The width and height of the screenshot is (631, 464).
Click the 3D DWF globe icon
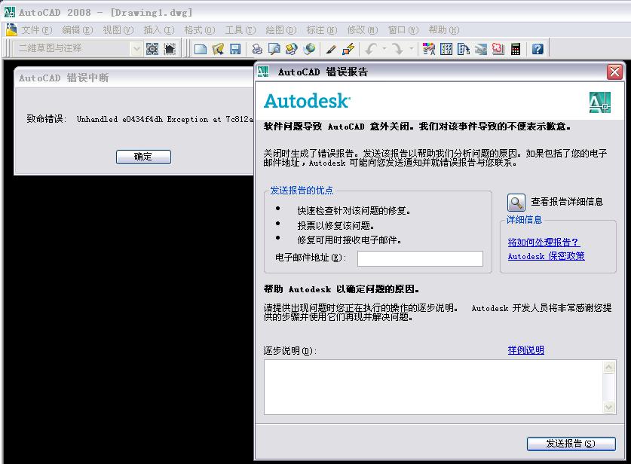tap(309, 49)
